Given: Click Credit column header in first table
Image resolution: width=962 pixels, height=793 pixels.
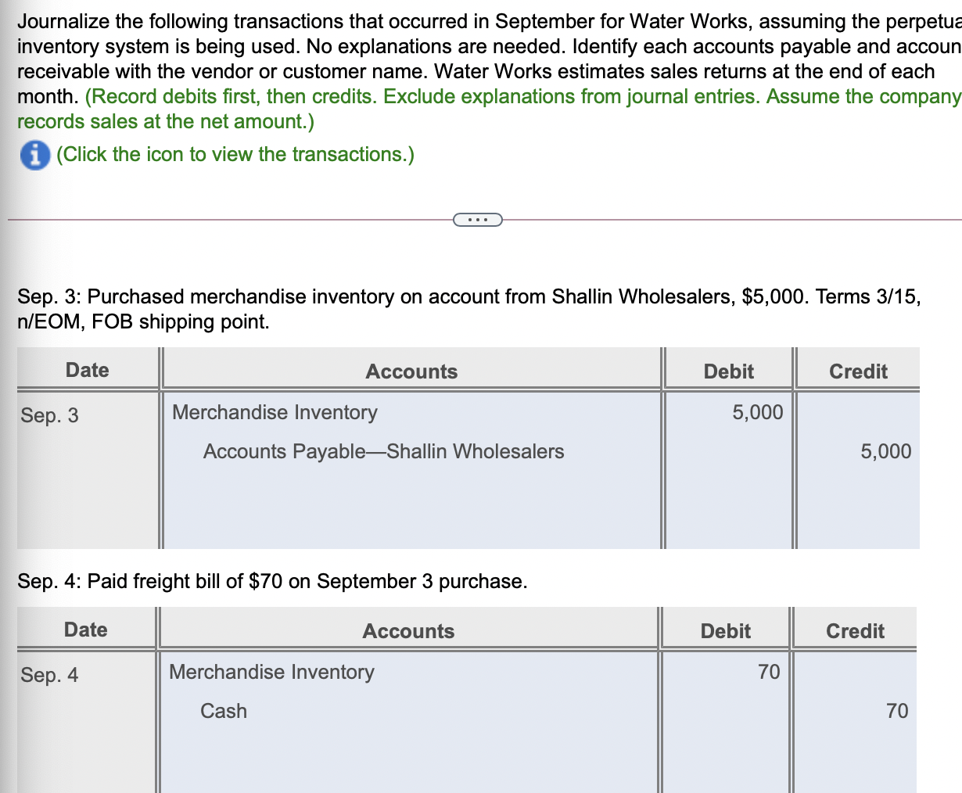Looking at the screenshot, I should [858, 371].
